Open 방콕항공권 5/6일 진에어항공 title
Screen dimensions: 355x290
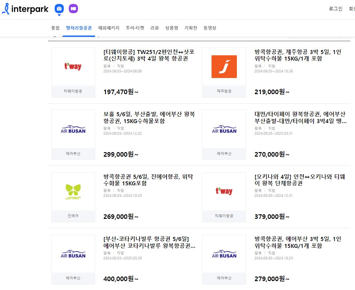click(148, 180)
